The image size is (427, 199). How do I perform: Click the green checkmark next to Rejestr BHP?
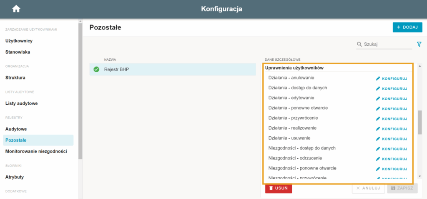click(x=96, y=69)
